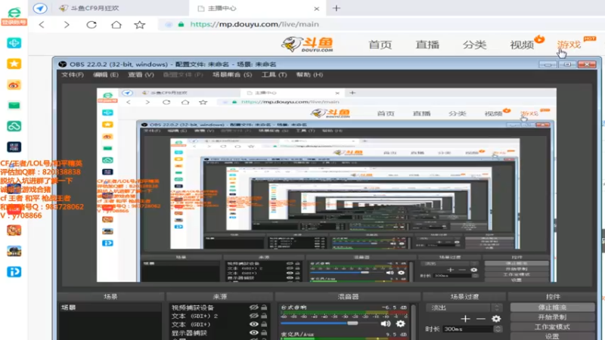Bookmark page with the star icon
605x340 pixels.
pyautogui.click(x=140, y=25)
